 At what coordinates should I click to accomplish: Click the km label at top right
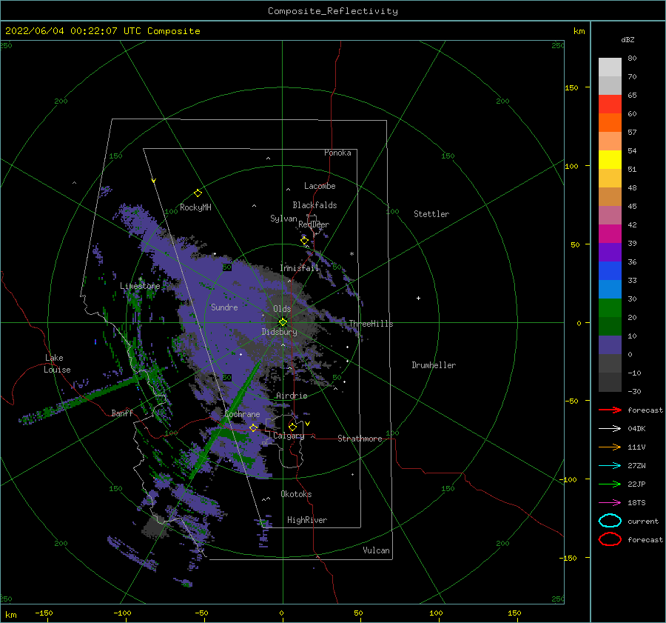(579, 31)
